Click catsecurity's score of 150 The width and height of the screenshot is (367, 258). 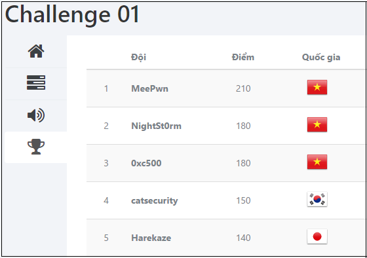pos(243,200)
